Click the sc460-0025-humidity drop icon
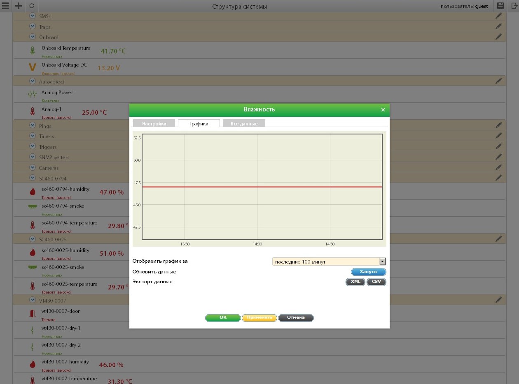519x384 pixels. point(33,253)
